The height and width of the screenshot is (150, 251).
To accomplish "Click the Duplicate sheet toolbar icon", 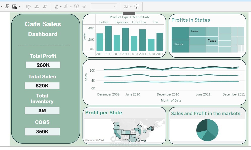I will [x=7, y=7].
